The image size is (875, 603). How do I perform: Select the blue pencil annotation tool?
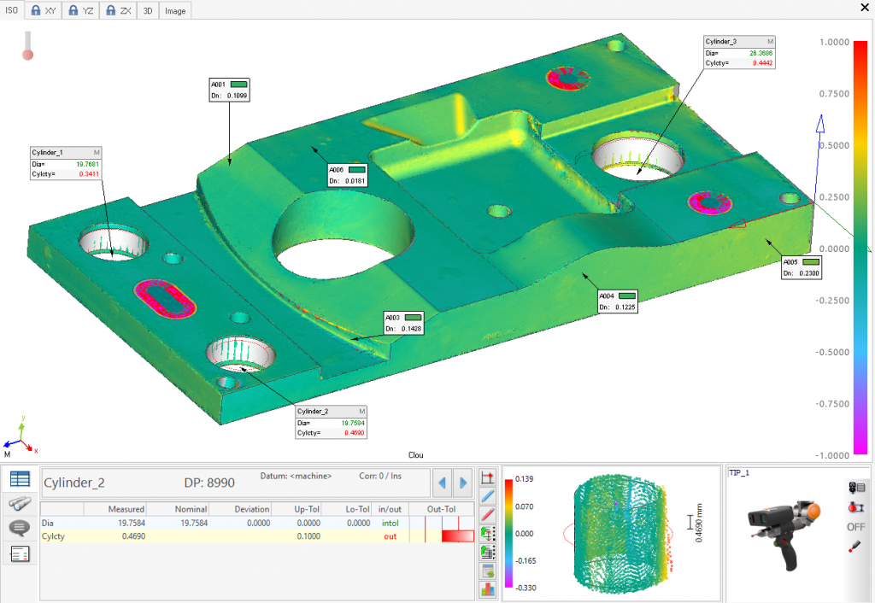click(487, 495)
